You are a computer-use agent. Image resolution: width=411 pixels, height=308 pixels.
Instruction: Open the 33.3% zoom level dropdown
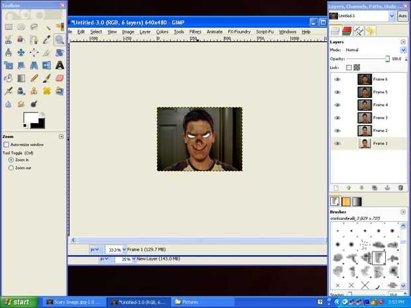point(124,250)
